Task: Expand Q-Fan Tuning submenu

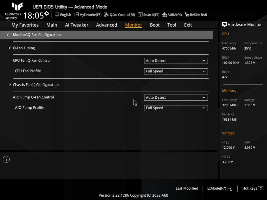Action: (24, 48)
